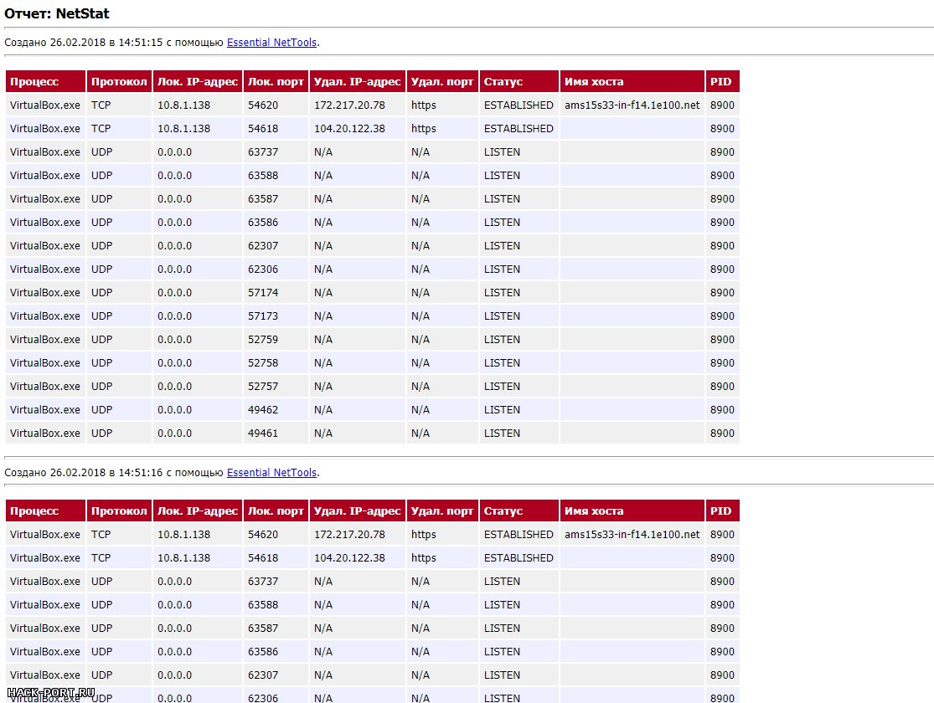Image resolution: width=934 pixels, height=703 pixels.
Task: Select port 63588 in the 14:51:15 table
Action: (x=263, y=175)
